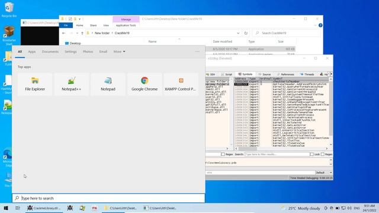
Task: Open the Script tab in x32dbg
Action: pyautogui.click(x=226, y=75)
